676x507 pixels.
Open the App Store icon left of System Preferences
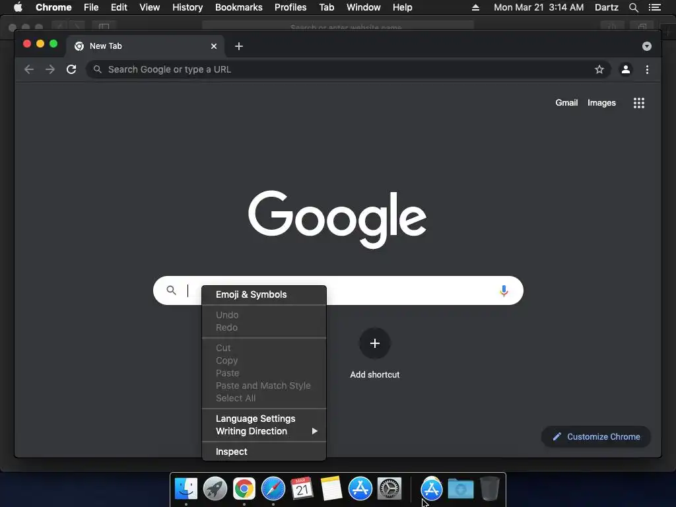(360, 489)
